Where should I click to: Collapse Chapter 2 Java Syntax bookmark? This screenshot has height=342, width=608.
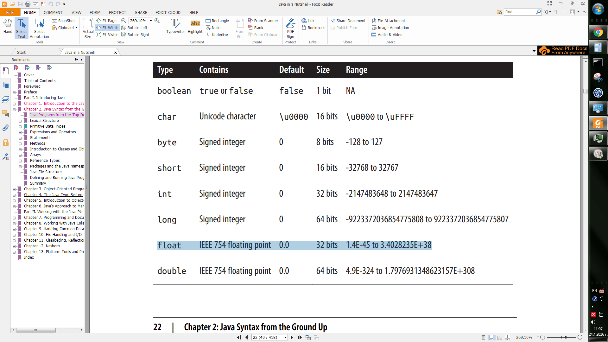click(x=14, y=110)
